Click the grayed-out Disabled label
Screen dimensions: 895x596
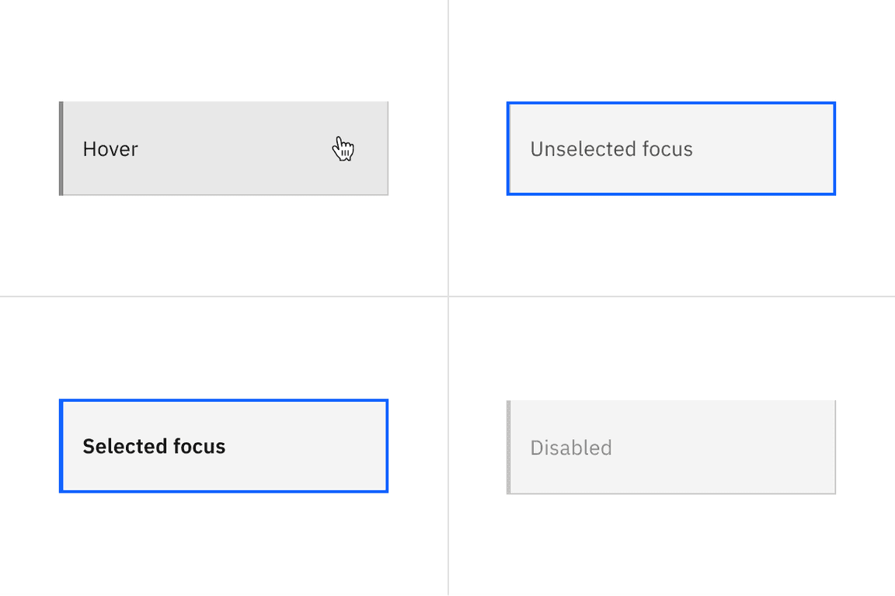tap(571, 448)
